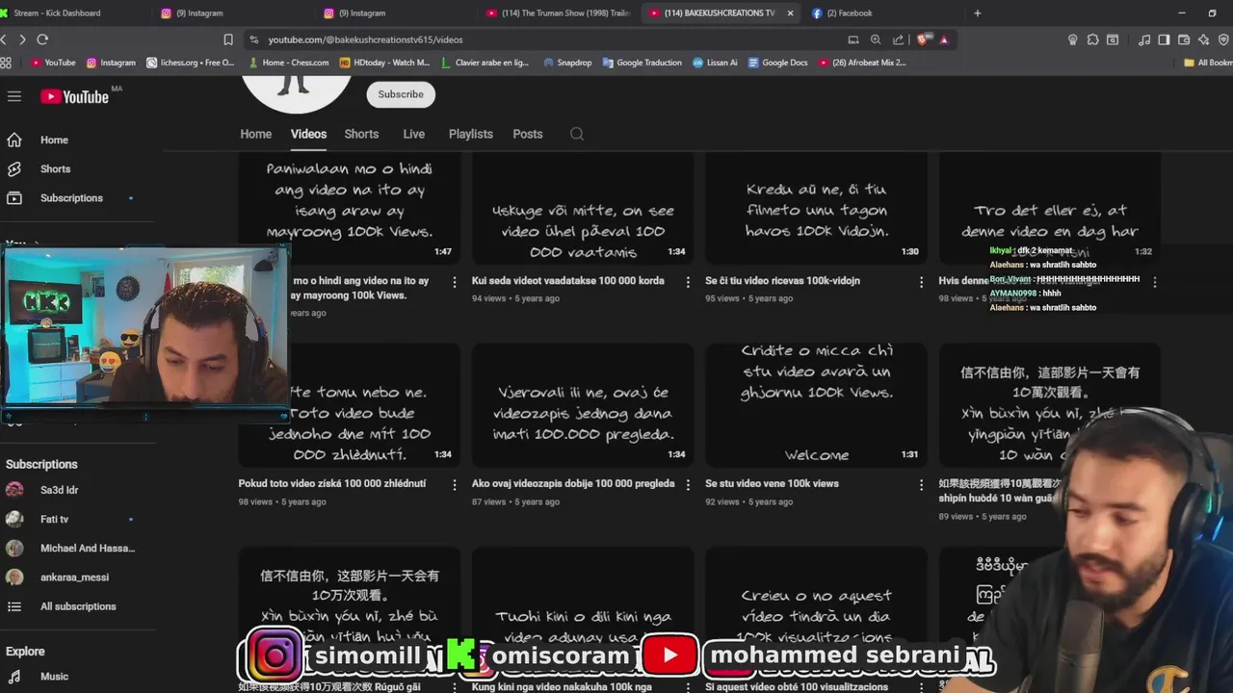Open the extensions puzzle icon
The width and height of the screenshot is (1233, 693).
1092,39
